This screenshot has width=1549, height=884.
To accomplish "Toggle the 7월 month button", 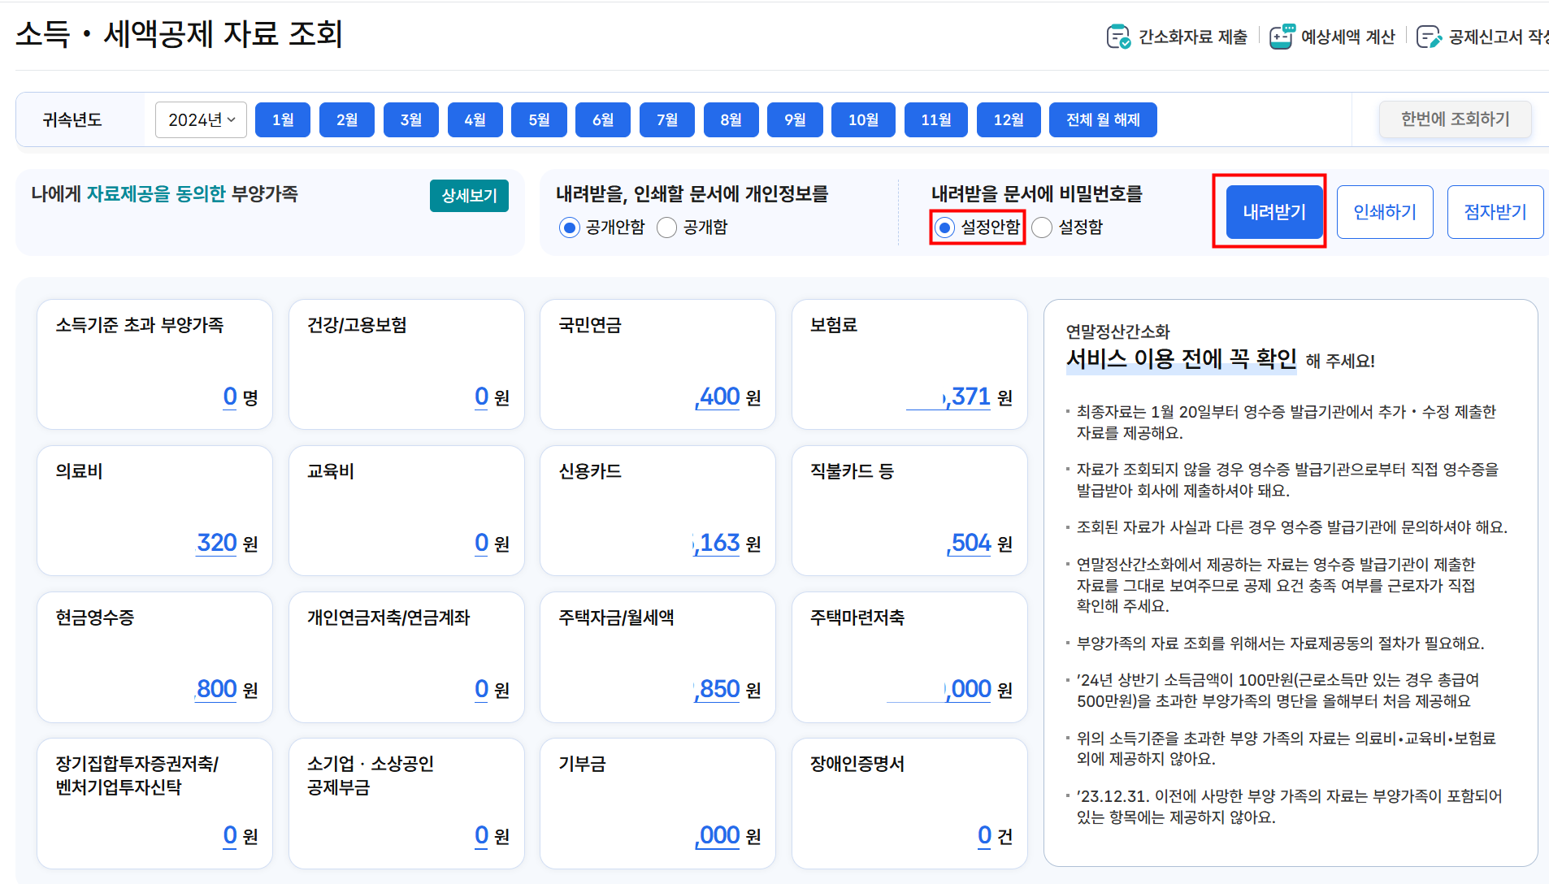I will 667,119.
